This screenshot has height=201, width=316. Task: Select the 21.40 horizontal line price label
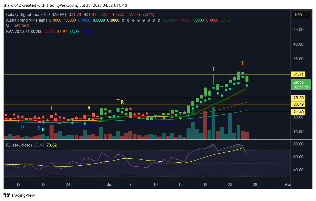click(x=298, y=112)
